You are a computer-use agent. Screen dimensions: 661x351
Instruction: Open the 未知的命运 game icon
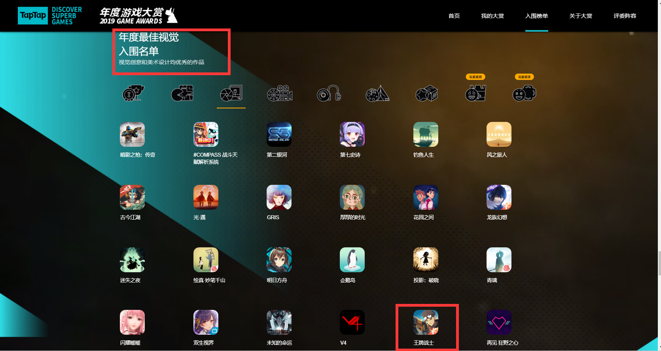click(279, 323)
